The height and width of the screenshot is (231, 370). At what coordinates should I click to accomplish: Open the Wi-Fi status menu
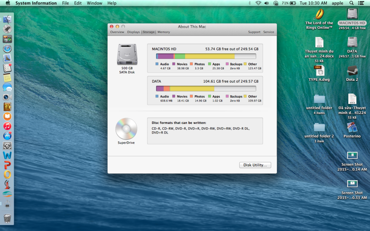(258, 3)
